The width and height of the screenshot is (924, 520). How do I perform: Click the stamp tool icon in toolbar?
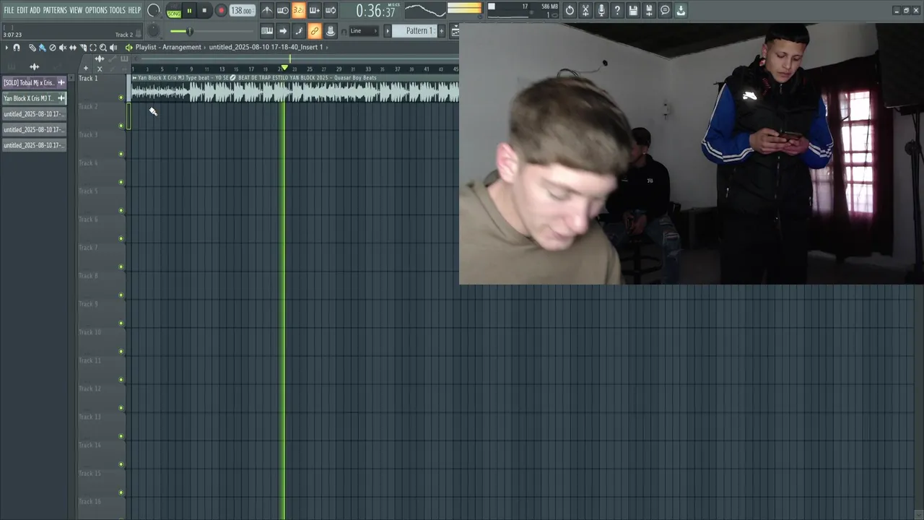click(331, 31)
